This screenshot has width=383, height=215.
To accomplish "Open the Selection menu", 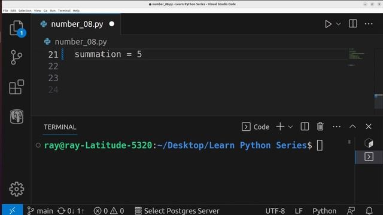I will pos(25,11).
